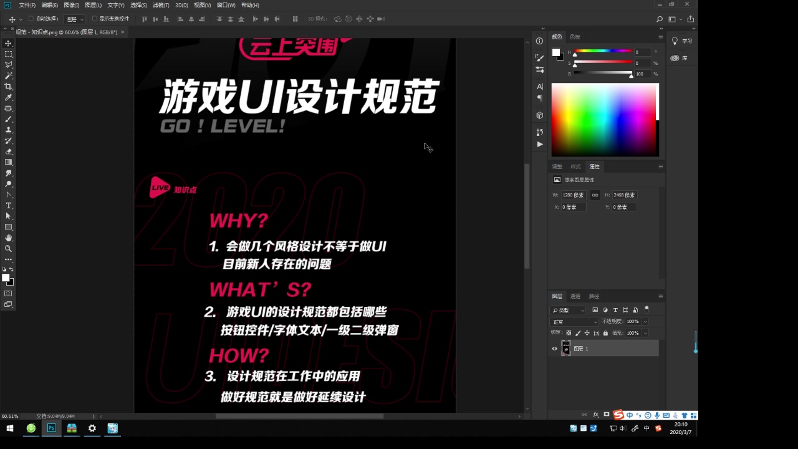Select the Rectangular Marquee tool
Viewport: 798px width, 449px height.
tap(8, 54)
